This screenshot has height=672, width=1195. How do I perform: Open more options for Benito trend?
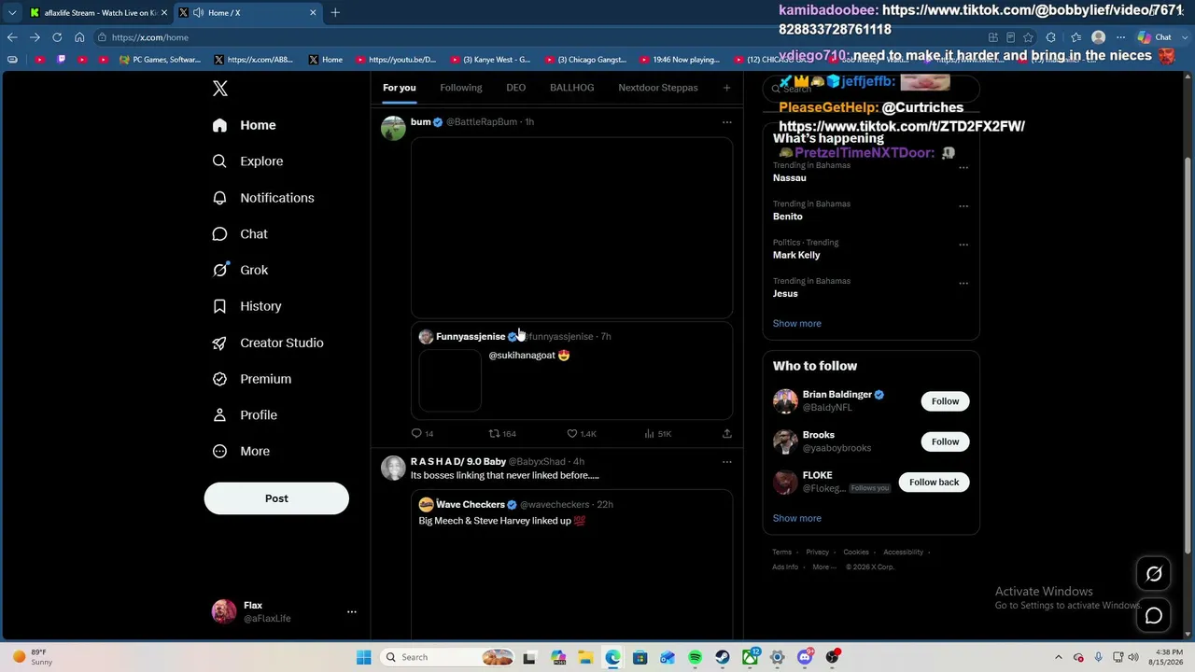tap(963, 206)
